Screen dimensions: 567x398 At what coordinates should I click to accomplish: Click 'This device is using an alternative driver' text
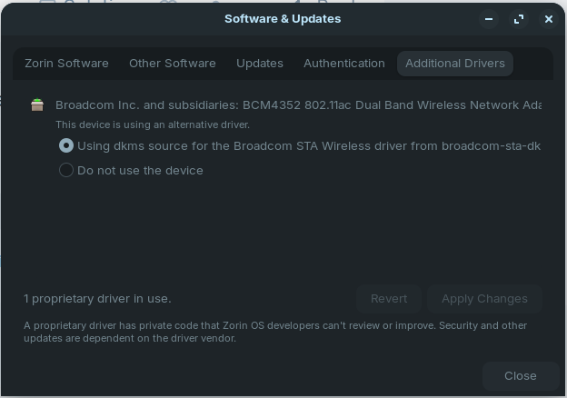(153, 124)
